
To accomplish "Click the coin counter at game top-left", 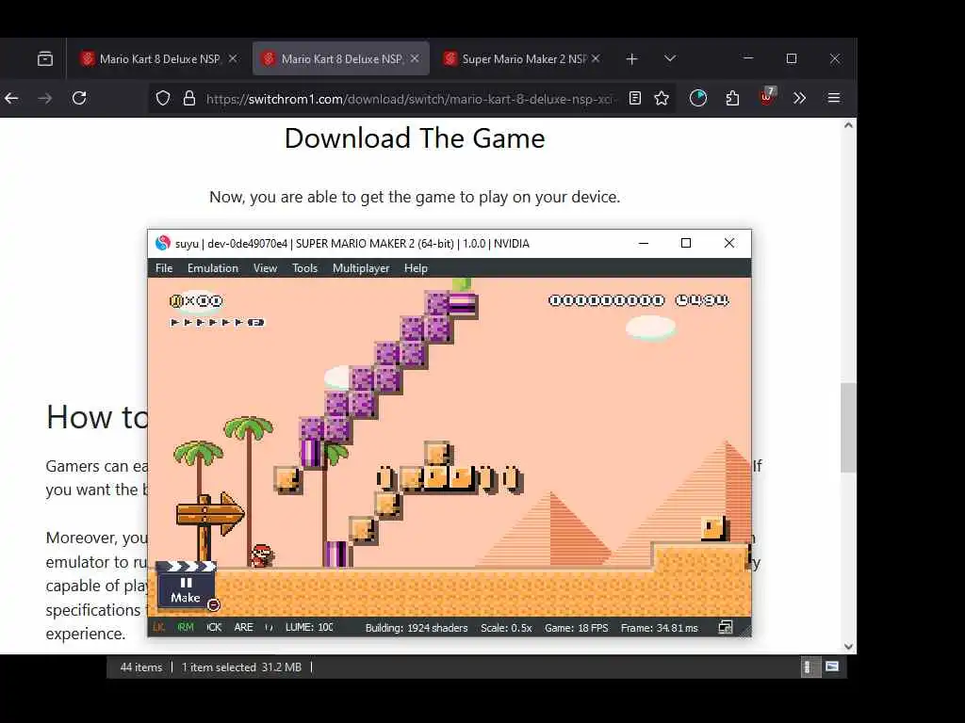I will (x=196, y=300).
